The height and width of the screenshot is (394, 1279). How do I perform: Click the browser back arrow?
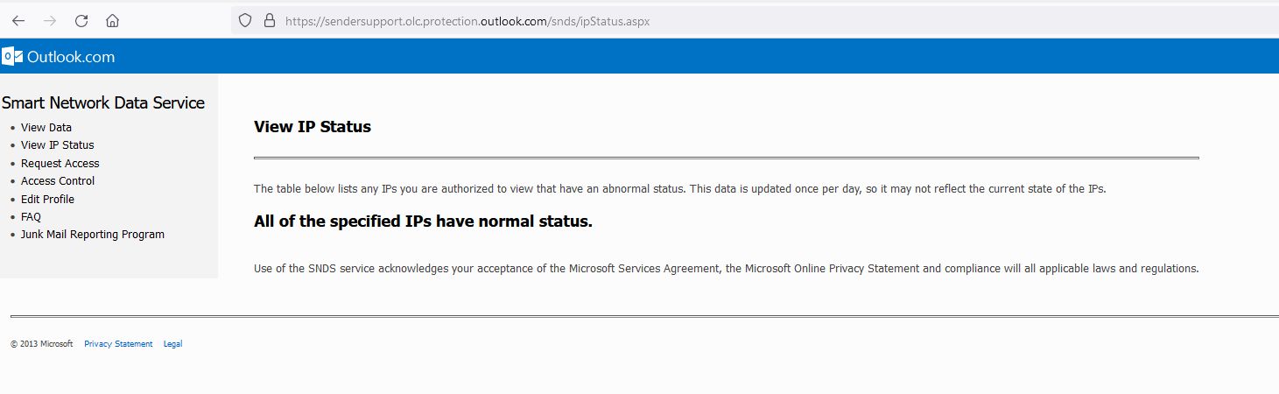point(18,20)
